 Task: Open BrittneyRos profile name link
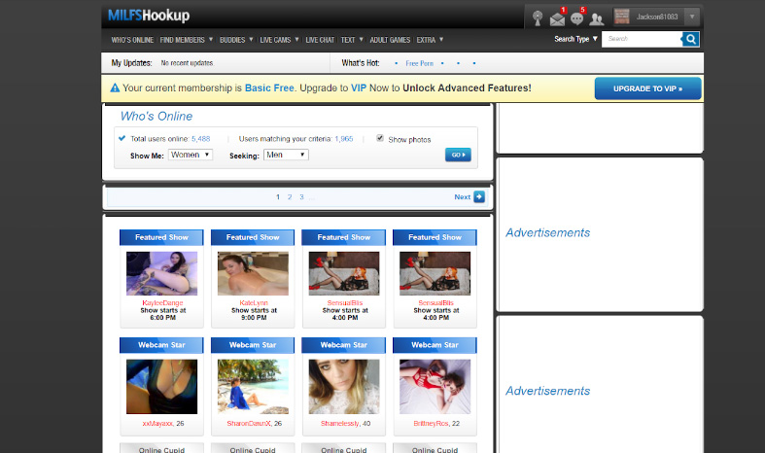(x=431, y=423)
